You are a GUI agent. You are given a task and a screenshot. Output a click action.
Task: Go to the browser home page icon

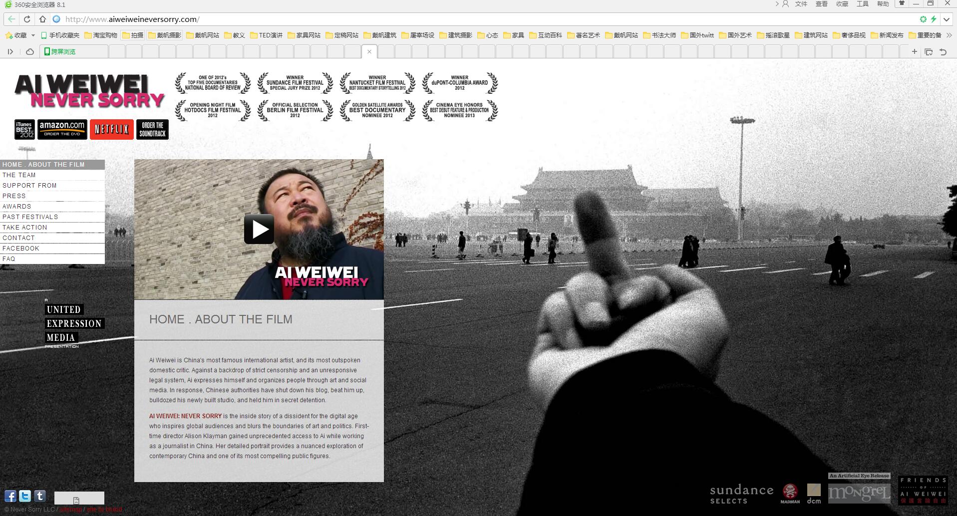(x=42, y=19)
